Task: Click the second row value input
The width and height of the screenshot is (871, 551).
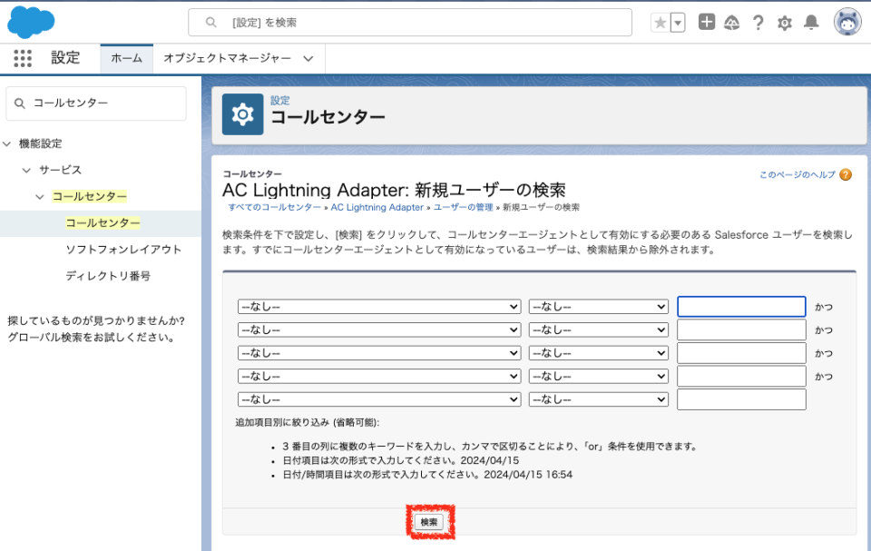Action: coord(741,330)
